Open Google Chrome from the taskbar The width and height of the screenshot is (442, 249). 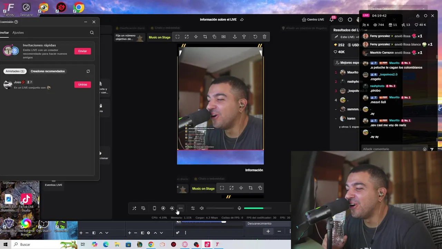(151, 245)
